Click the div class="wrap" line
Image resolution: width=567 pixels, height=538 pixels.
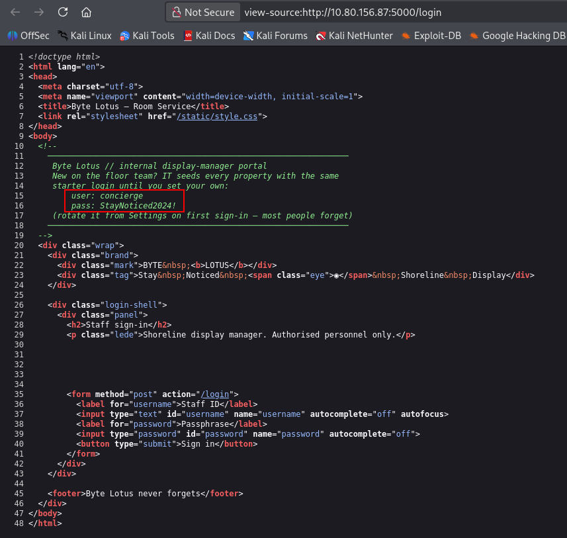[x=81, y=246]
